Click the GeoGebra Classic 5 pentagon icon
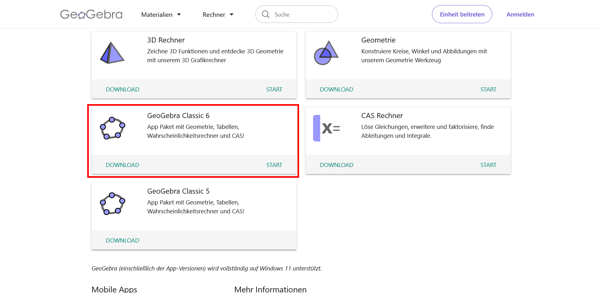Screen dimensions: 602x293 click(x=112, y=204)
